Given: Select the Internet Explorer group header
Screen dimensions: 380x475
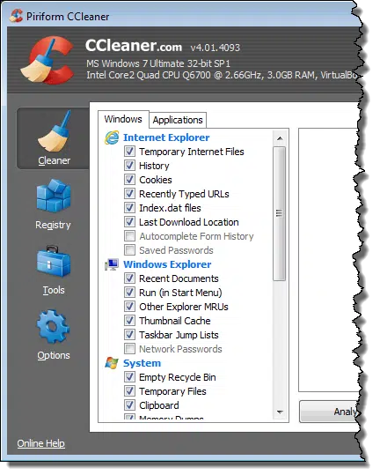Looking at the screenshot, I should coord(166,137).
